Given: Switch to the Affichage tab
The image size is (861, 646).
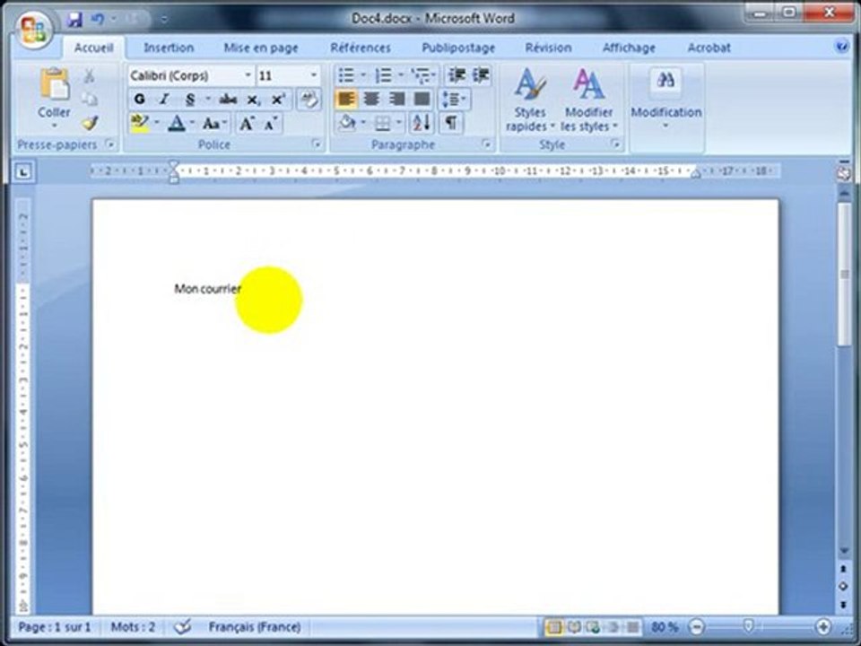Looking at the screenshot, I should click(629, 48).
